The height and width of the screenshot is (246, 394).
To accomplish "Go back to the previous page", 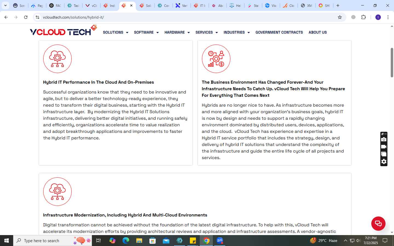I will click(6, 17).
